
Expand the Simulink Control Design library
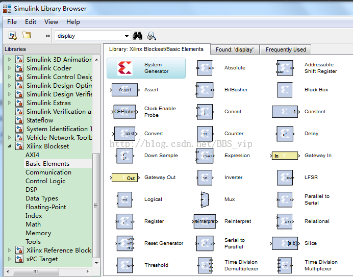point(9,77)
